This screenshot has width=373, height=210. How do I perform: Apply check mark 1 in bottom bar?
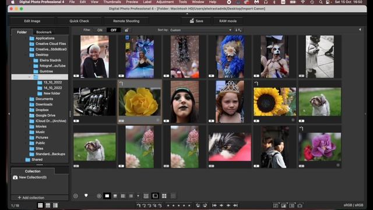139,205
